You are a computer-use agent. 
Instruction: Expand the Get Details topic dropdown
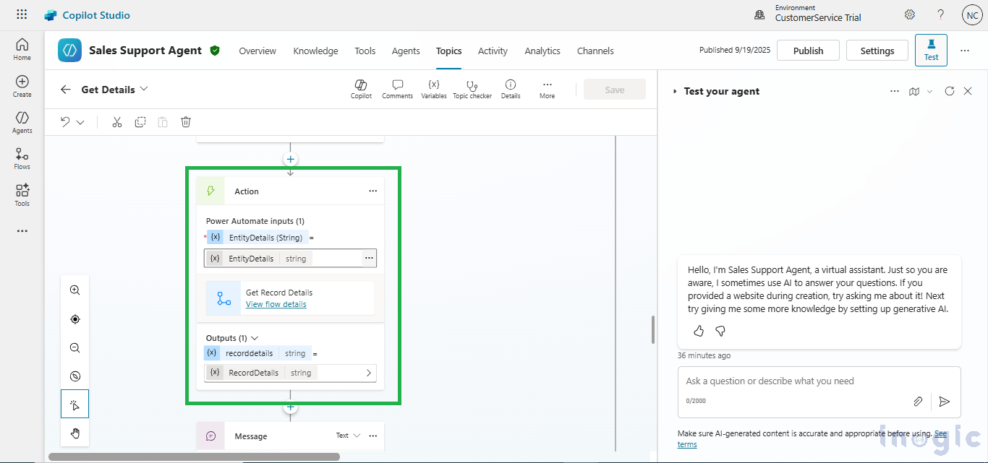click(144, 89)
